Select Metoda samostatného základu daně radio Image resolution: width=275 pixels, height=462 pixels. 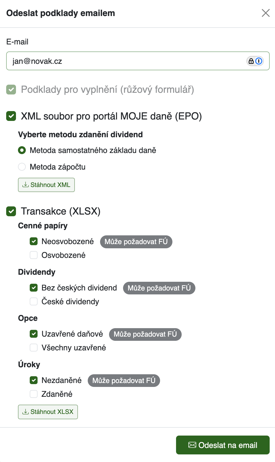click(22, 150)
